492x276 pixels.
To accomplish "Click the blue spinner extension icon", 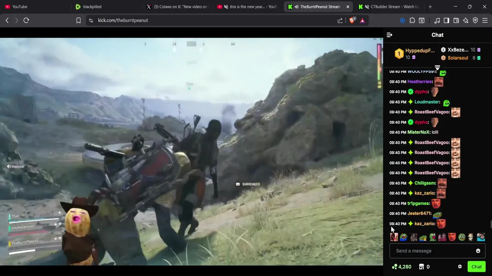I will [402, 20].
